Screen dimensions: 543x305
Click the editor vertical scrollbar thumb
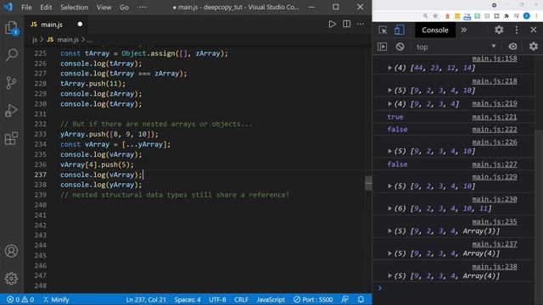tap(368, 183)
